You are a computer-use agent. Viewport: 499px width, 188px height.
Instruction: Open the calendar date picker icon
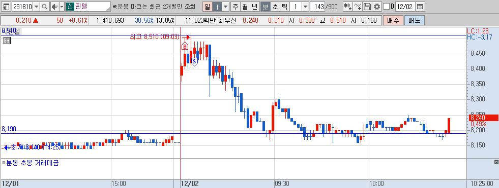pyautogui.click(x=420, y=7)
